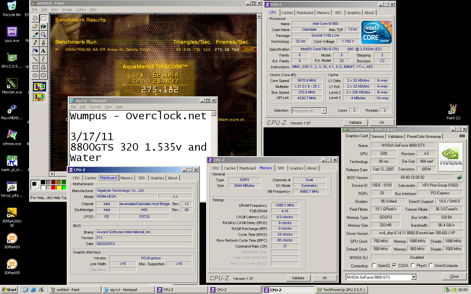
Task: Select the 3DMark03 desktop icon
Action: (x=12, y=241)
